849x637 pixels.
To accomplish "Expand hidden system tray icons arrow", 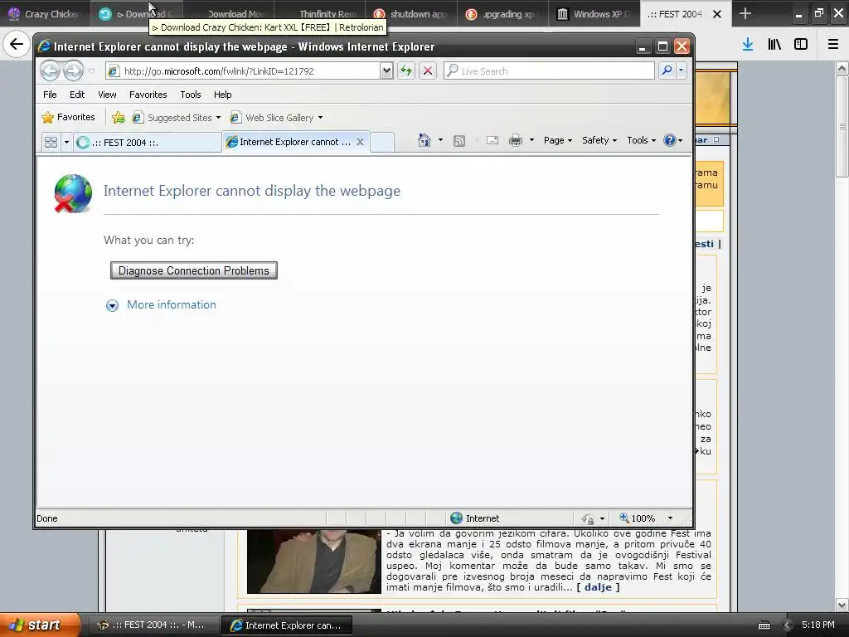I will coord(788,625).
